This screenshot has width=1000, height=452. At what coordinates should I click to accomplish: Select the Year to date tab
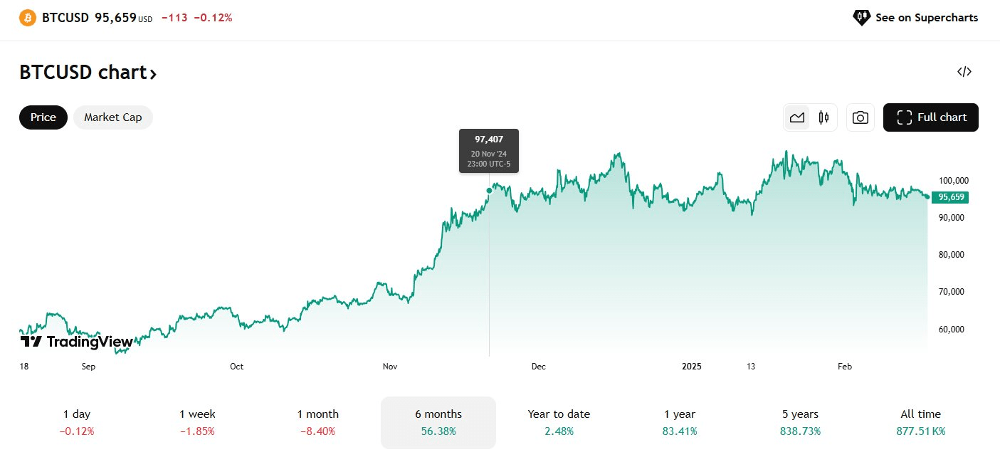point(559,421)
